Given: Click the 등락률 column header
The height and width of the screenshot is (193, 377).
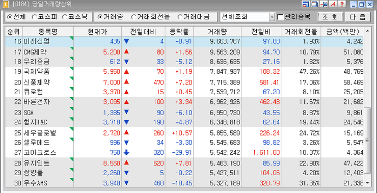Looking at the screenshot, I should click(x=179, y=31).
